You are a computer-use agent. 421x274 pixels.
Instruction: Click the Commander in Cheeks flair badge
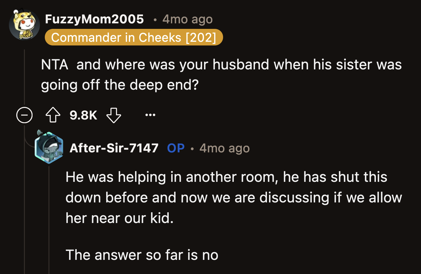pyautogui.click(x=134, y=37)
